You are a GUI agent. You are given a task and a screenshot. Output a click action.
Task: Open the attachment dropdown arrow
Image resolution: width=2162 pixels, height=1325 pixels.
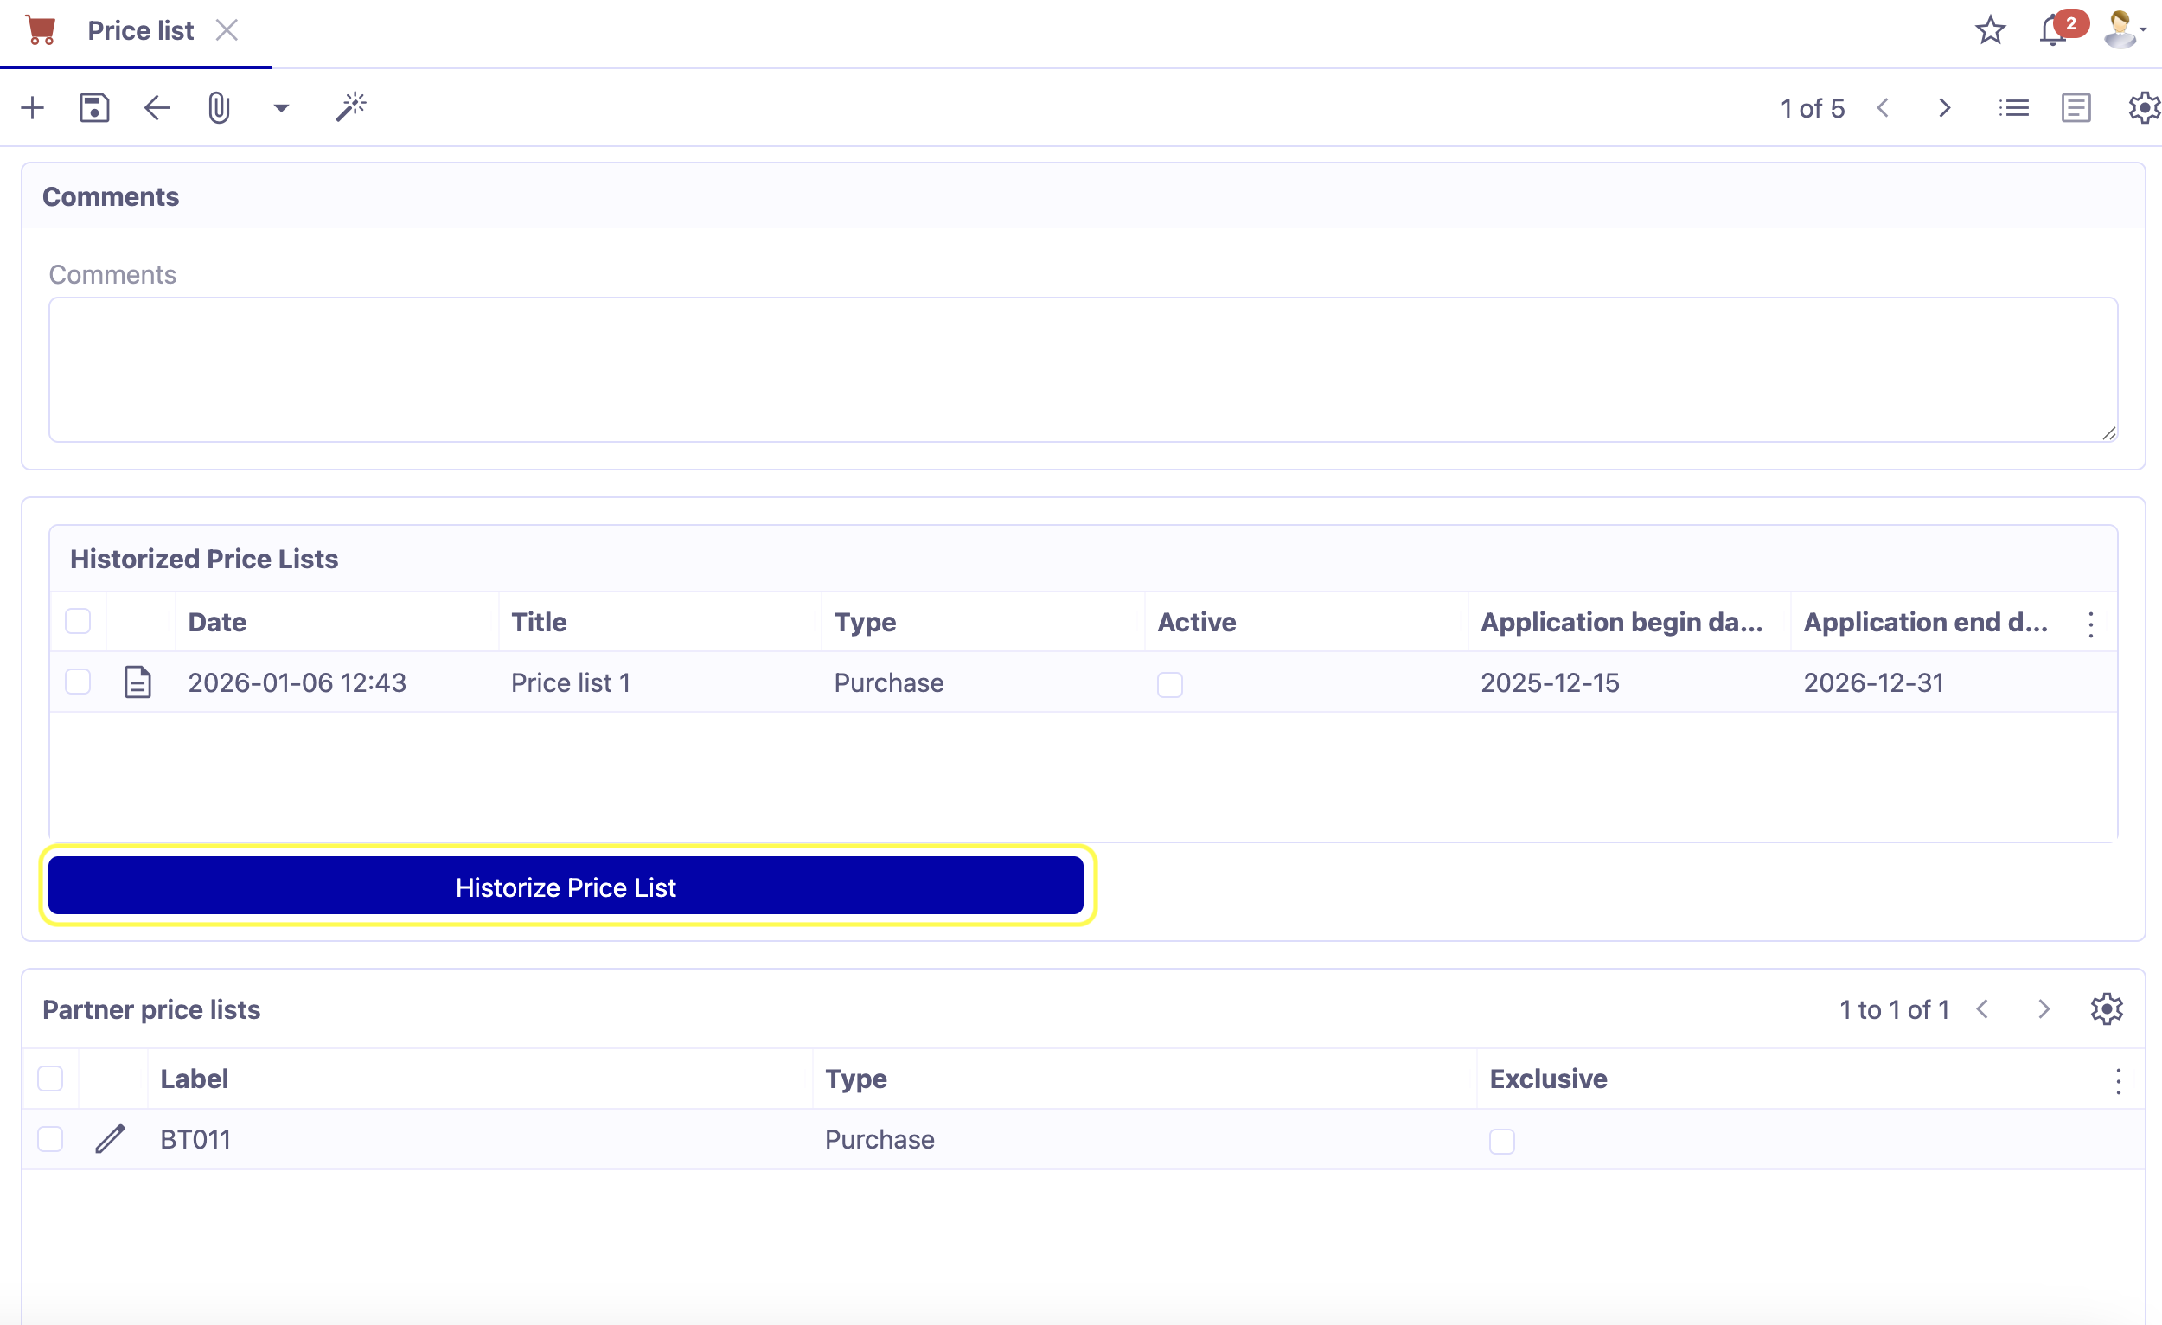[x=280, y=107]
